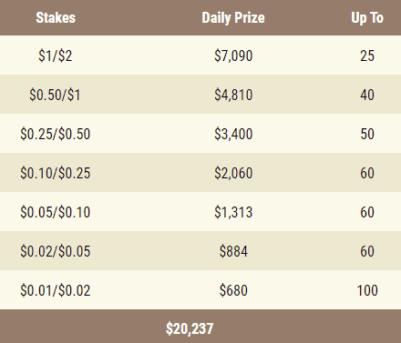Click the $680 daily prize value
Viewport: 401px width, 343px height.
pos(233,290)
